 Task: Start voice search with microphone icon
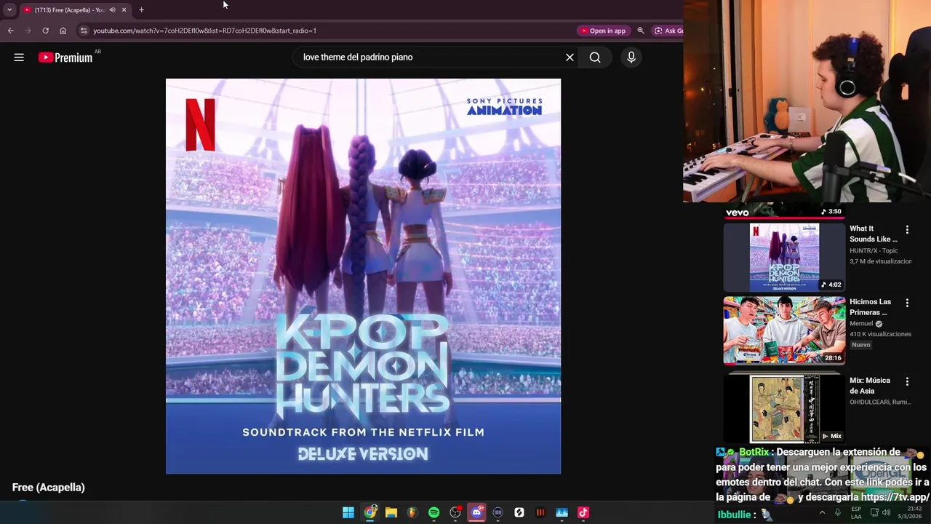click(631, 57)
